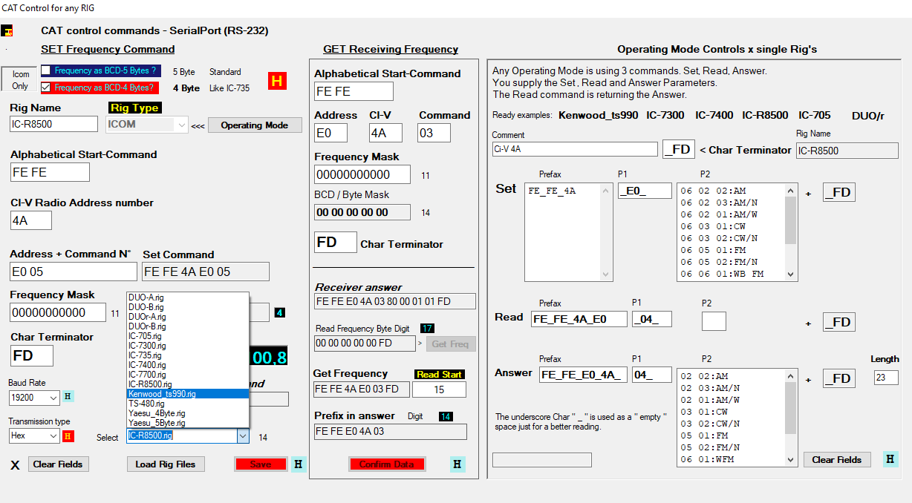Collapse the rig file Select combo box arrow
This screenshot has height=503, width=912.
pos(243,436)
